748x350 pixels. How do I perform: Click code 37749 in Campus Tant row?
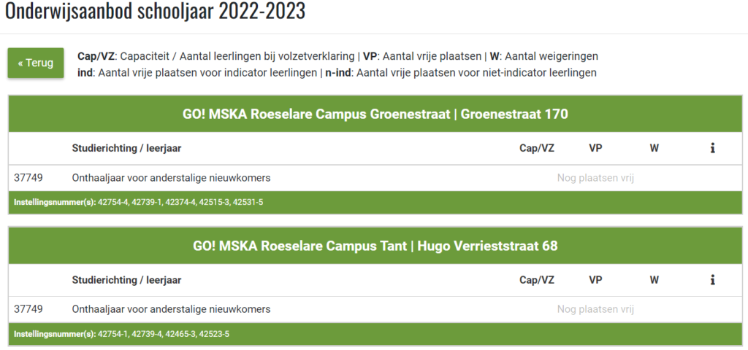(x=28, y=309)
